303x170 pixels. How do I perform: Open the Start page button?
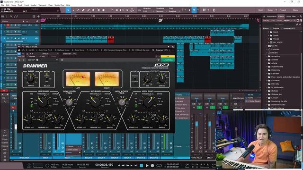coord(260,10)
